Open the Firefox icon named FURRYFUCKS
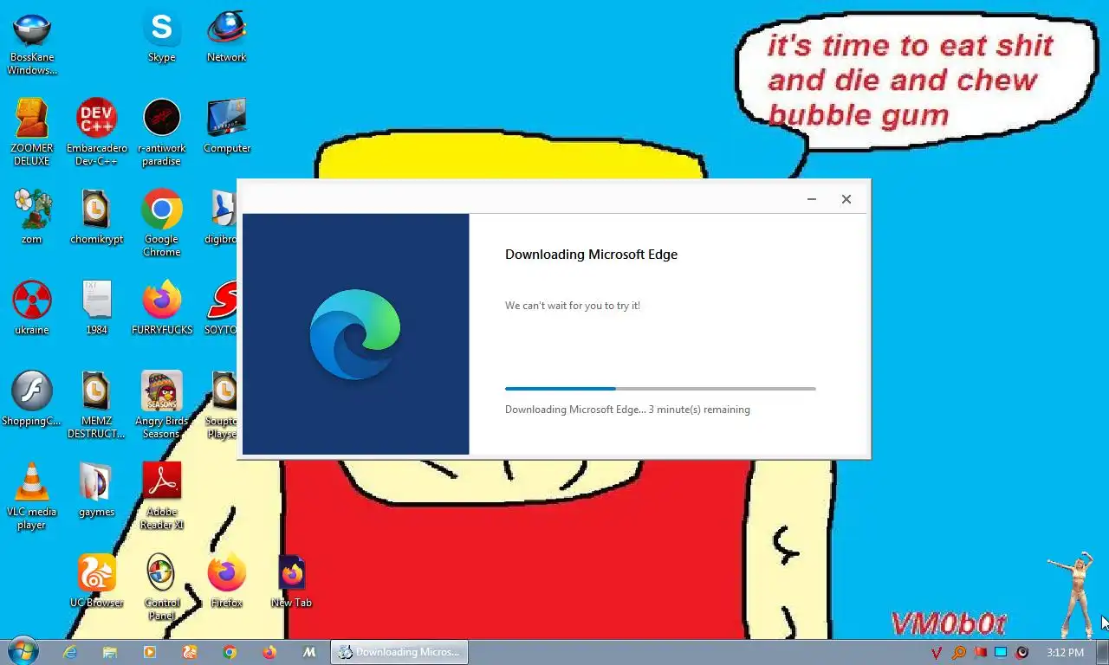Screen dimensions: 1109x665 161,307
